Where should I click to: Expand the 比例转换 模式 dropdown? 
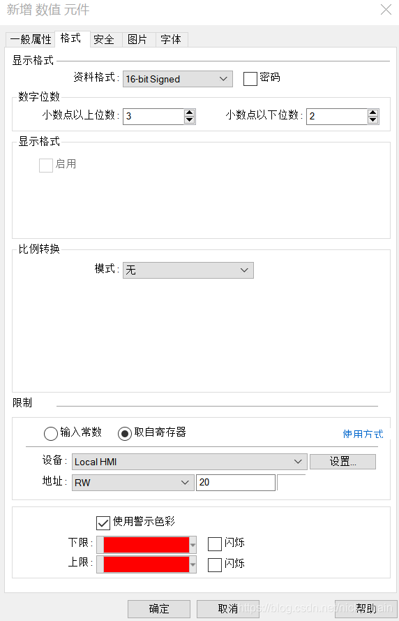(x=188, y=270)
